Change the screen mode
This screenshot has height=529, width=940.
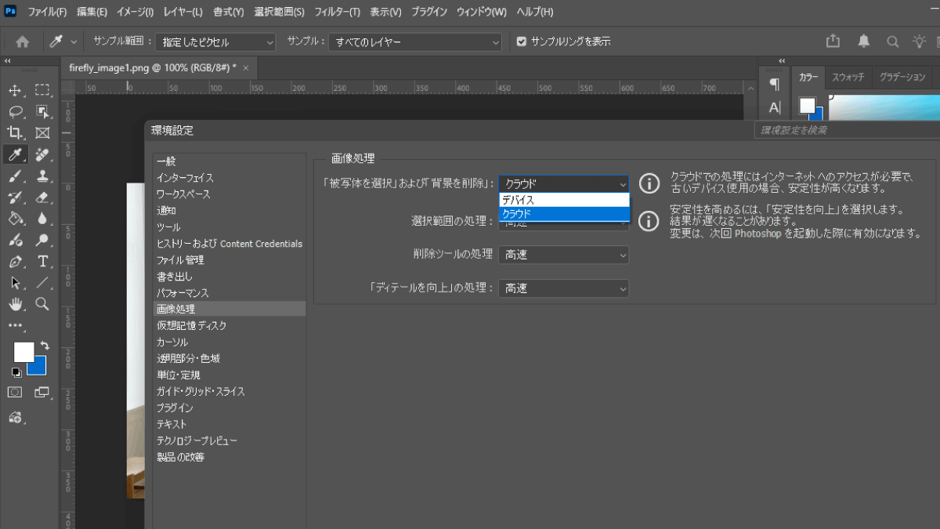click(41, 391)
